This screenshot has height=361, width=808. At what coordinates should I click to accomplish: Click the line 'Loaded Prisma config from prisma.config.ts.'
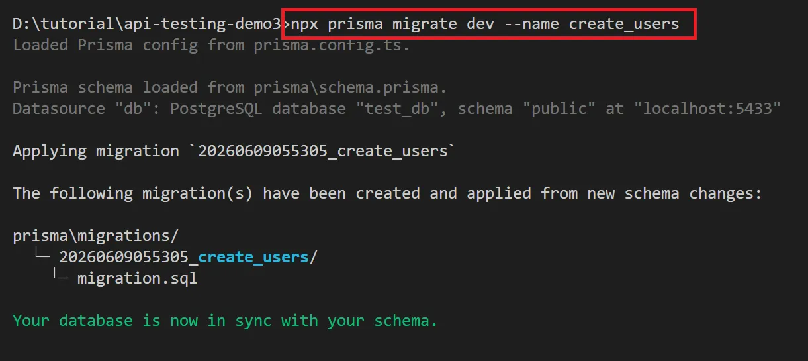click(212, 45)
